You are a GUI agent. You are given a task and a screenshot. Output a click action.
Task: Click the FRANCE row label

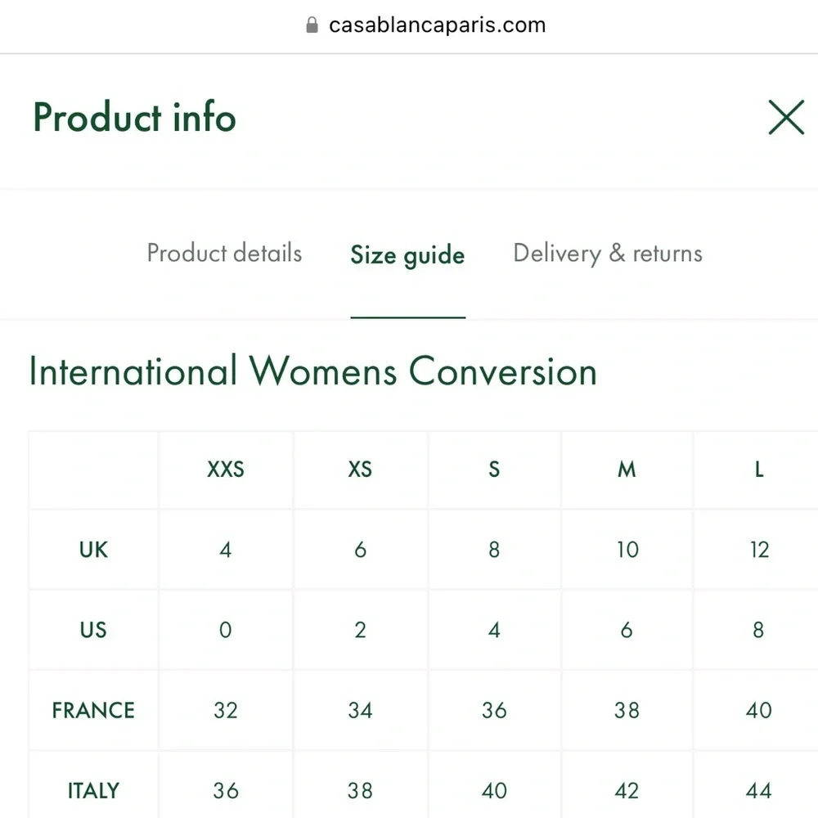click(x=93, y=711)
